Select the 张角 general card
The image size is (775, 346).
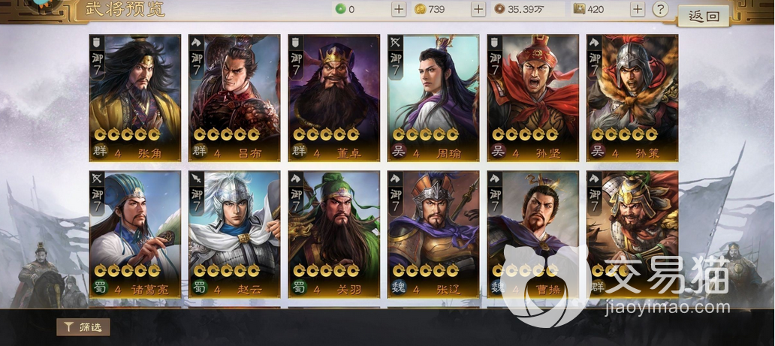tap(135, 98)
